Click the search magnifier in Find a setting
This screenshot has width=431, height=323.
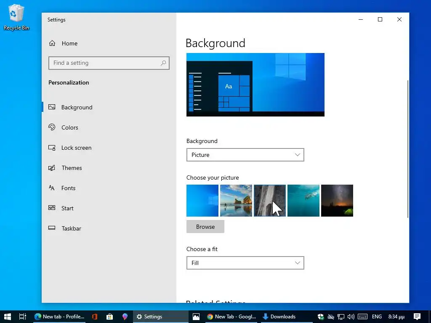[x=163, y=63]
